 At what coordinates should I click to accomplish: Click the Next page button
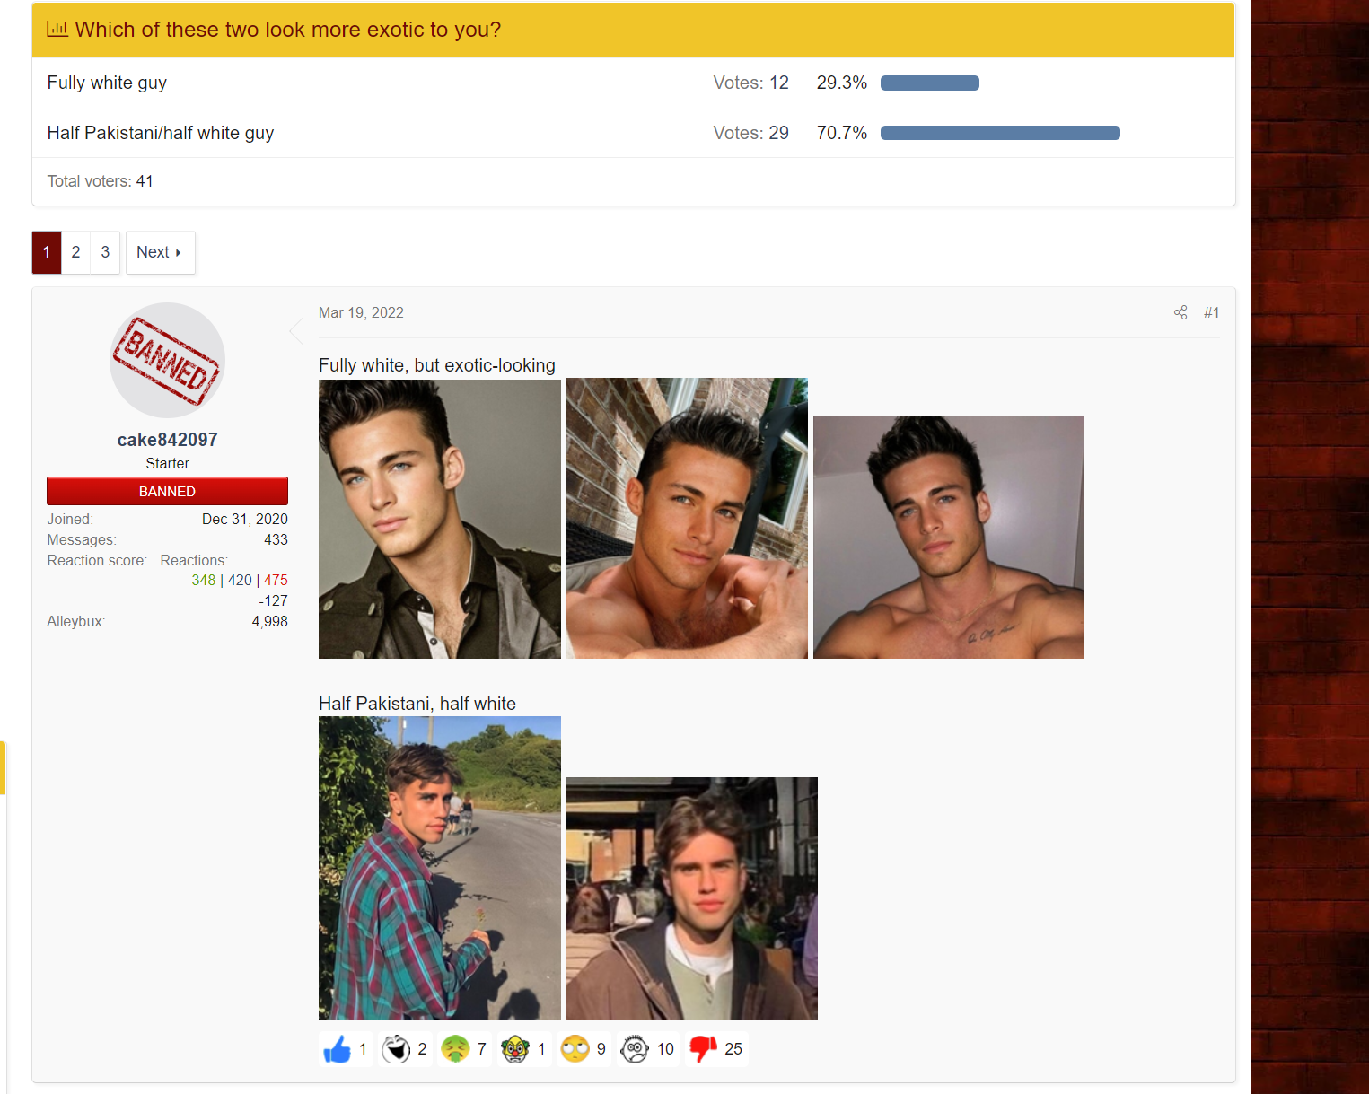pyautogui.click(x=160, y=252)
